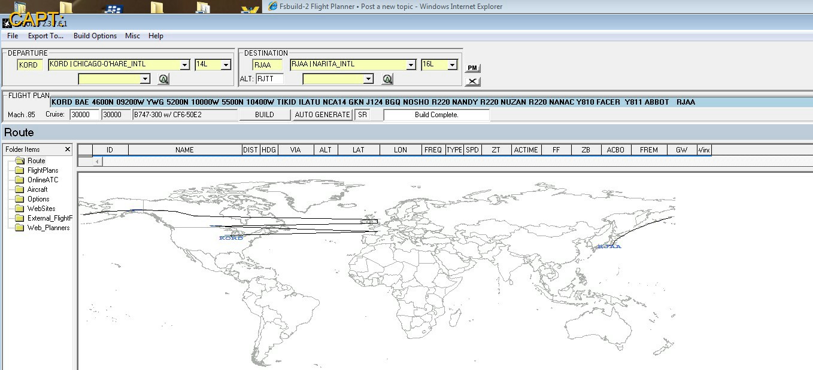The height and width of the screenshot is (370, 813).
Task: Click the FREM column header
Action: coord(649,150)
